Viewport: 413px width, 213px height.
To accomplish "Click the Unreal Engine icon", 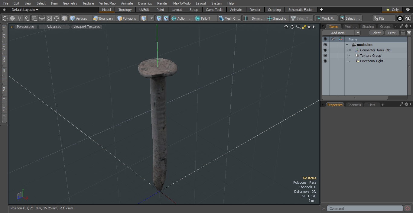I will point(408,18).
